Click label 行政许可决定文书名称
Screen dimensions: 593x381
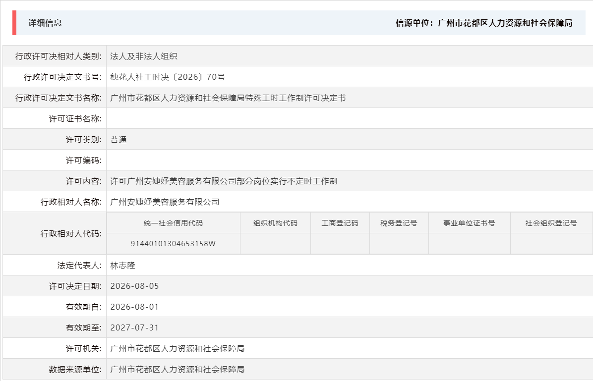click(58, 98)
